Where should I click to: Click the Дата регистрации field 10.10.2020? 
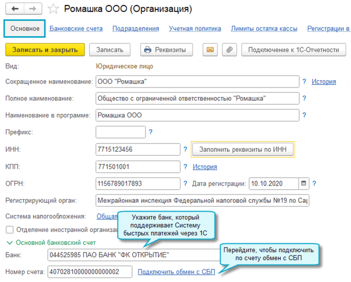click(x=274, y=183)
